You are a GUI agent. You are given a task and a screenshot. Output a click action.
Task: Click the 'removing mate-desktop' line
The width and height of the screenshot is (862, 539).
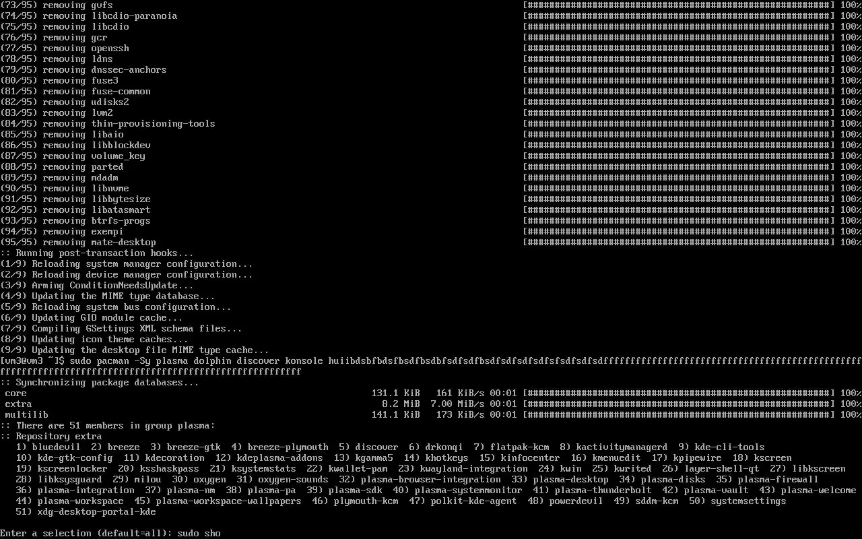click(78, 242)
